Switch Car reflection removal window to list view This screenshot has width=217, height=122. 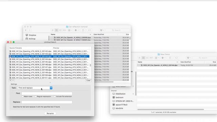coord(56,30)
